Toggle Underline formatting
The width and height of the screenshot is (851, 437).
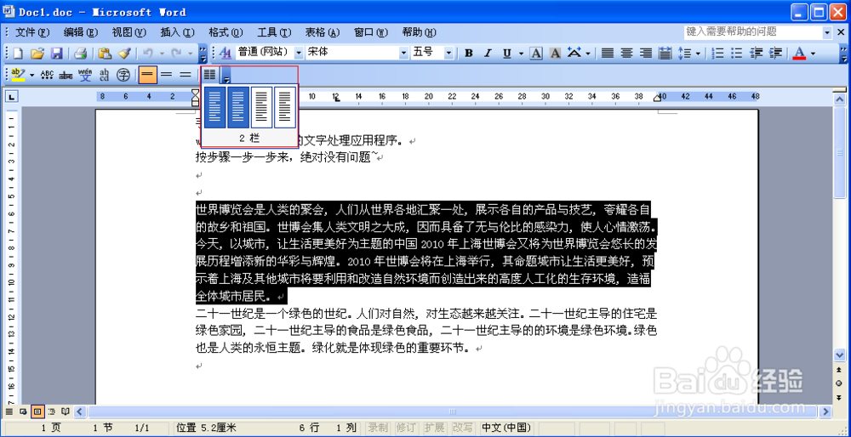pos(507,53)
